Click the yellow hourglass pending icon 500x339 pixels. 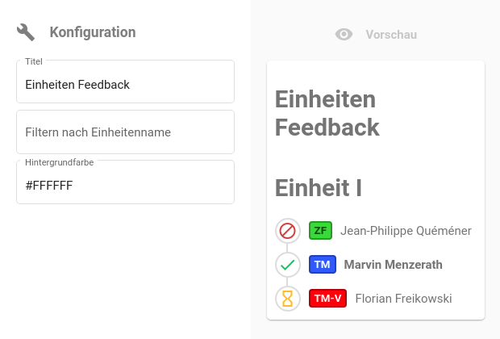click(x=287, y=299)
